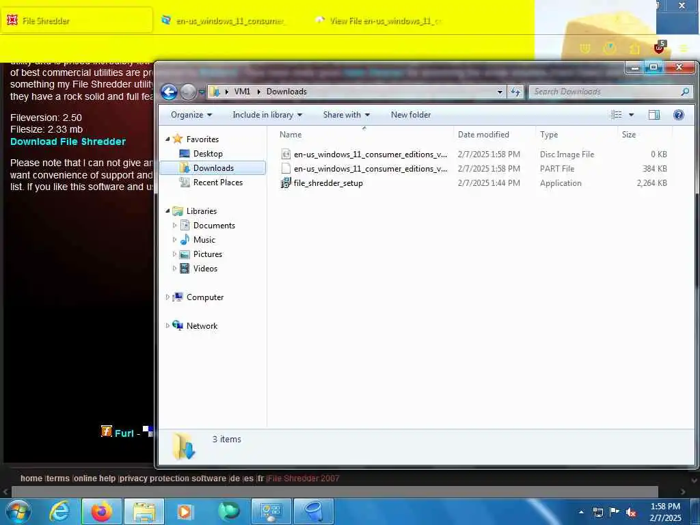Click the refresh button beside address bar
The image size is (700, 525).
coord(515,92)
